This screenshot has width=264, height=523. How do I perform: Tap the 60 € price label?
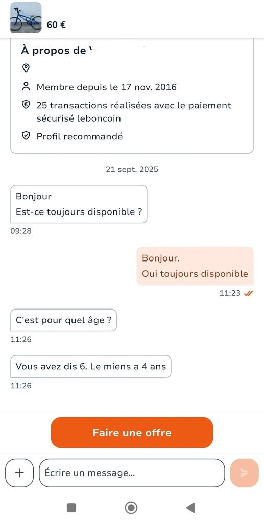pyautogui.click(x=56, y=25)
